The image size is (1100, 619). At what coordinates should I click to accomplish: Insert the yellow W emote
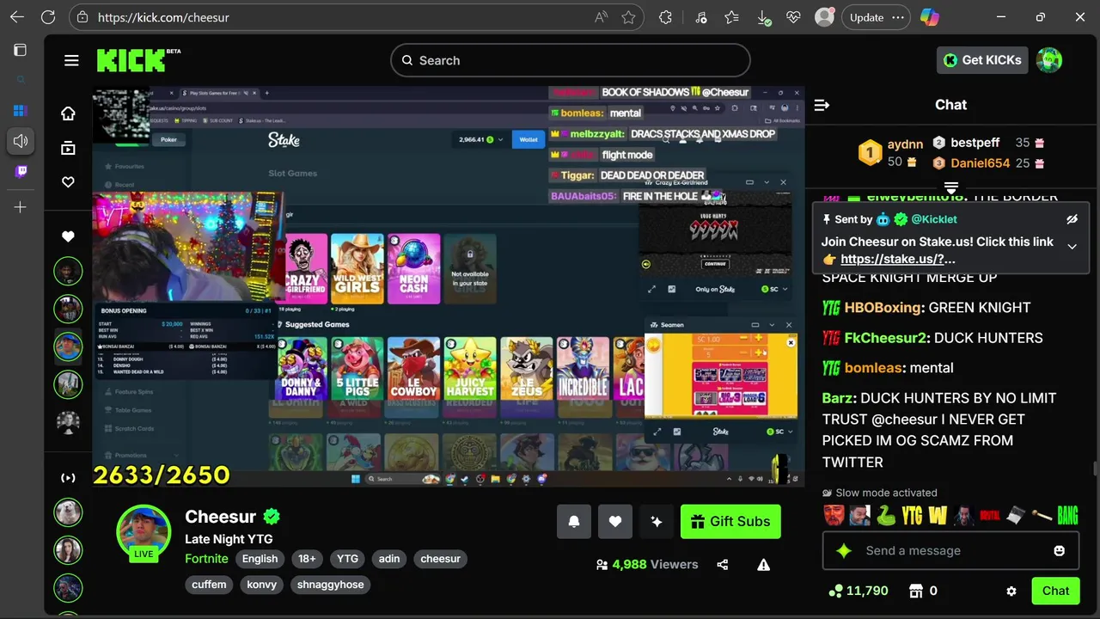tap(938, 516)
